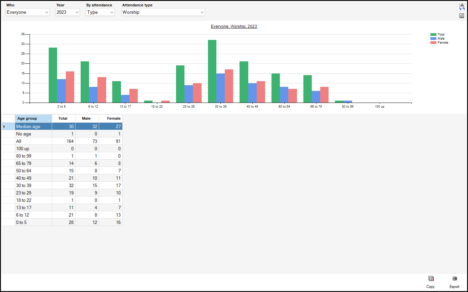Open the Who dropdown showing Everyone
This screenshot has height=292, width=468.
[28, 12]
